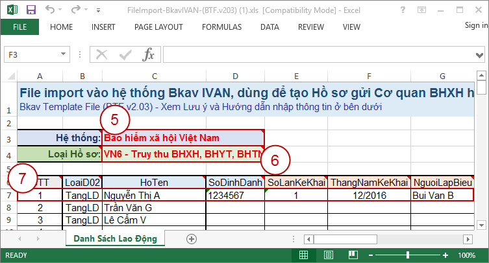
Task: Switch to Page Layout view icon
Action: [328, 255]
